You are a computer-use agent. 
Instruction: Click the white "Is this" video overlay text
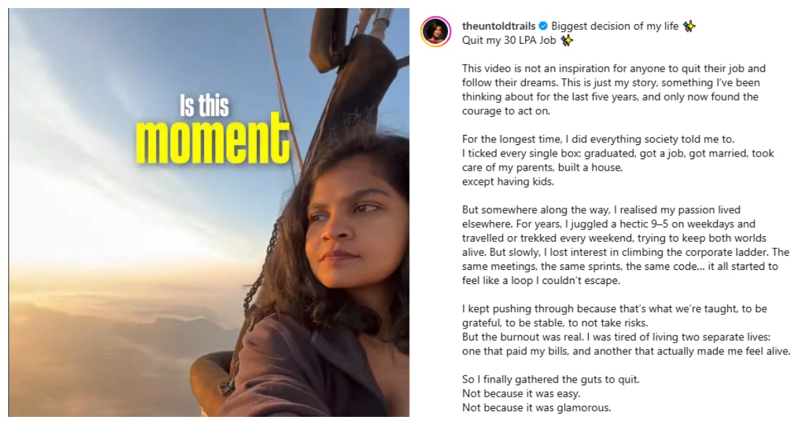tap(203, 105)
